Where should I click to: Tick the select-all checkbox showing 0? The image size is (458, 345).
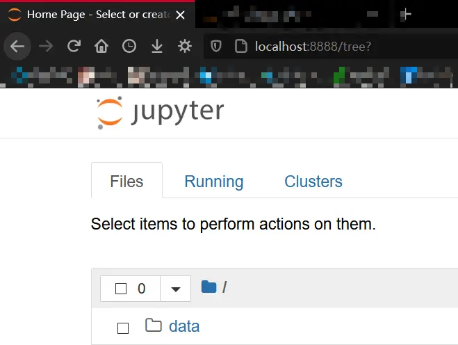click(x=121, y=289)
